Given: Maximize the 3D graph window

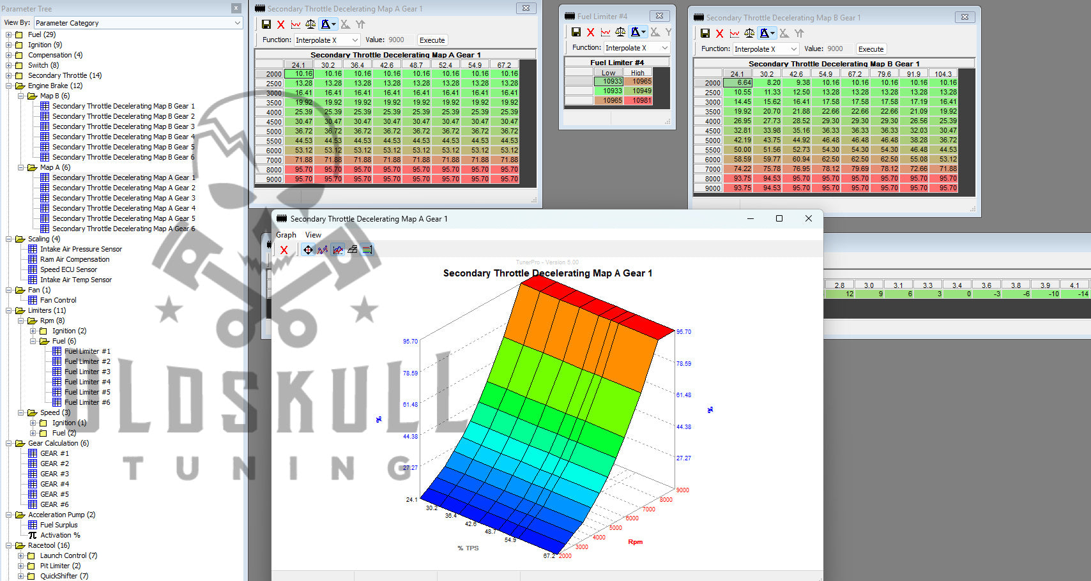Looking at the screenshot, I should [779, 218].
